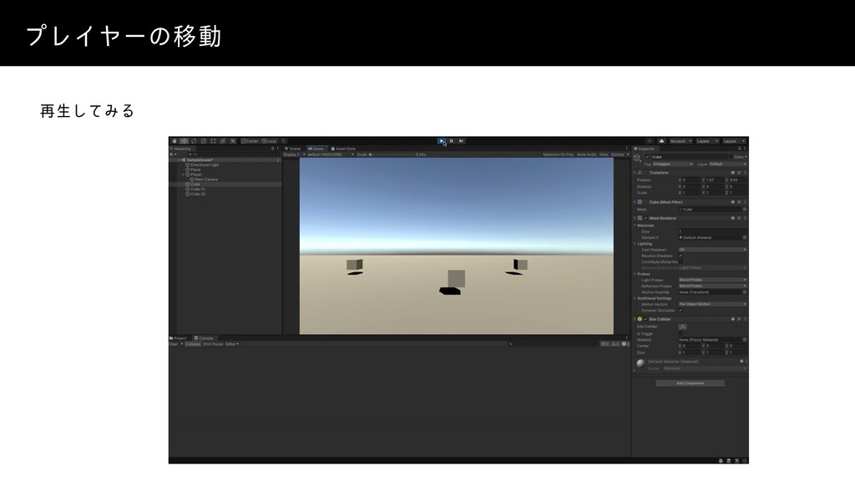The image size is (855, 481).
Task: Open the Account dropdown
Action: tap(680, 141)
